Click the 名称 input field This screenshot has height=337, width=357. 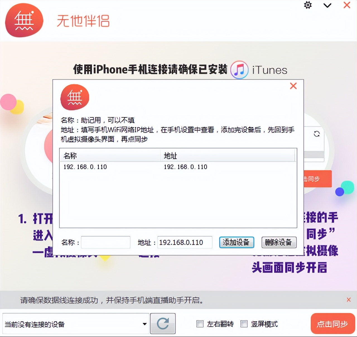click(105, 242)
